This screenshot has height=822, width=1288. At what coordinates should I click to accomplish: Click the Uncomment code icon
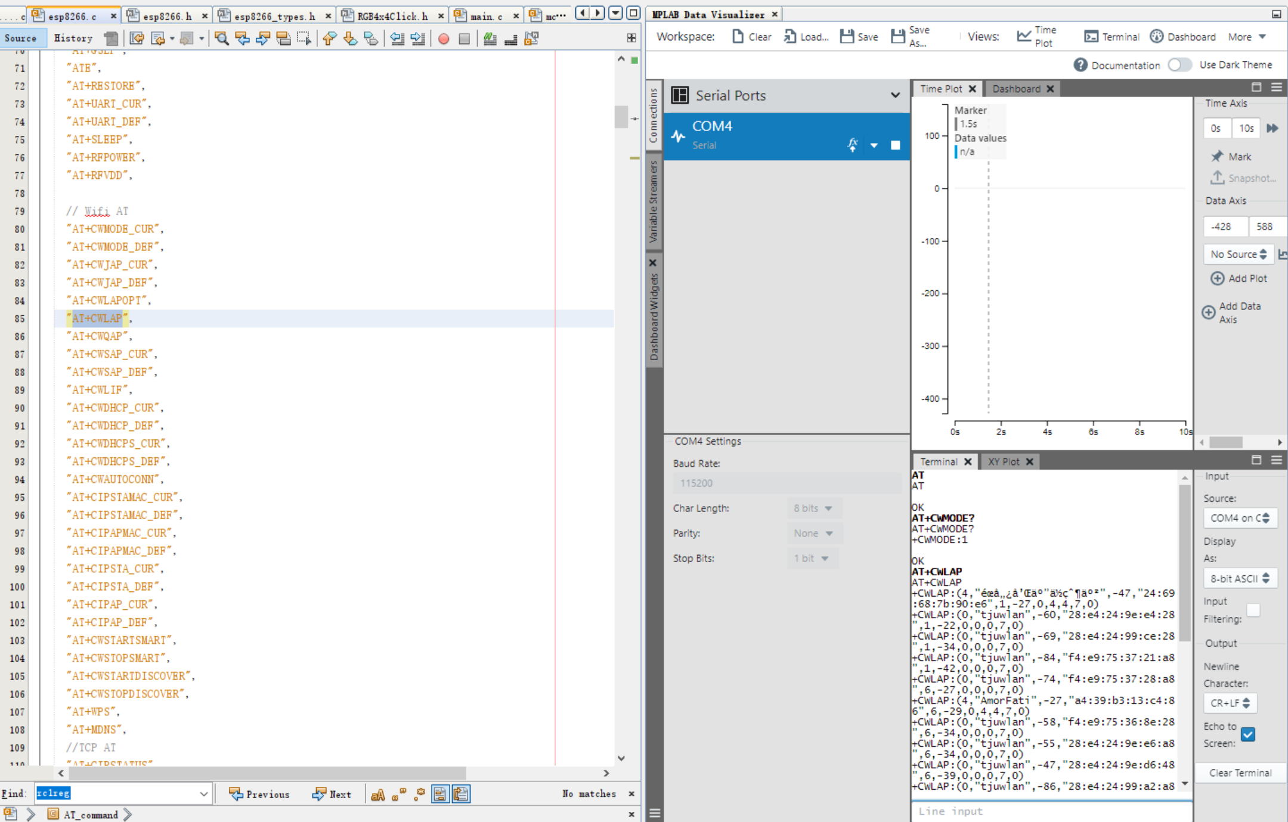coord(510,39)
